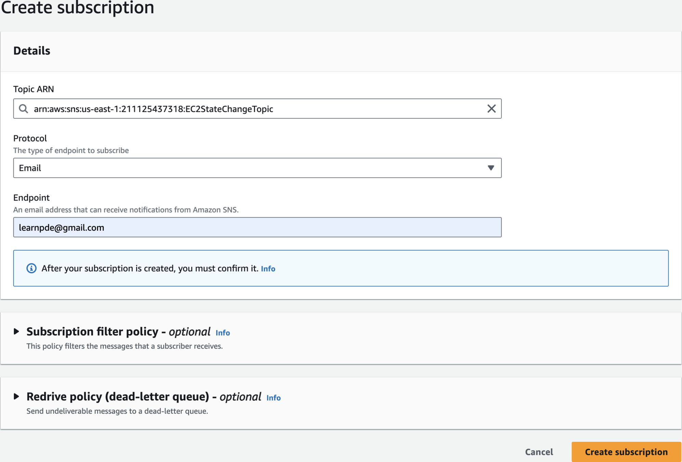
Task: Open Info link in confirmation notice
Action: tap(268, 269)
